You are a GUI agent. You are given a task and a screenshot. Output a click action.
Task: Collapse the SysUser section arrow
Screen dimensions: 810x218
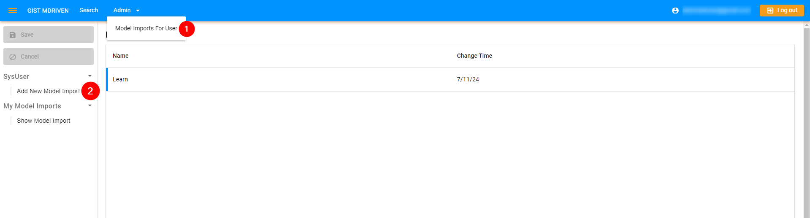point(90,76)
